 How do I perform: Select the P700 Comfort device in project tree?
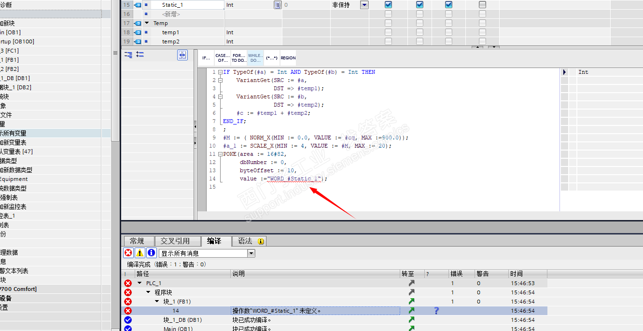(18, 289)
